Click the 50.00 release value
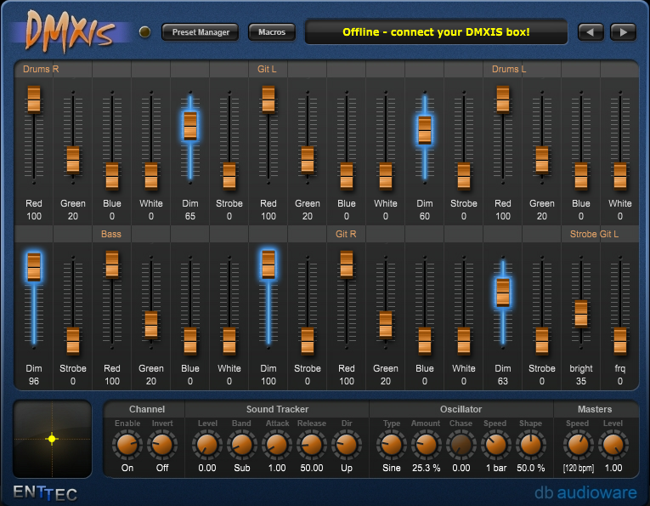The width and height of the screenshot is (650, 506). [312, 468]
